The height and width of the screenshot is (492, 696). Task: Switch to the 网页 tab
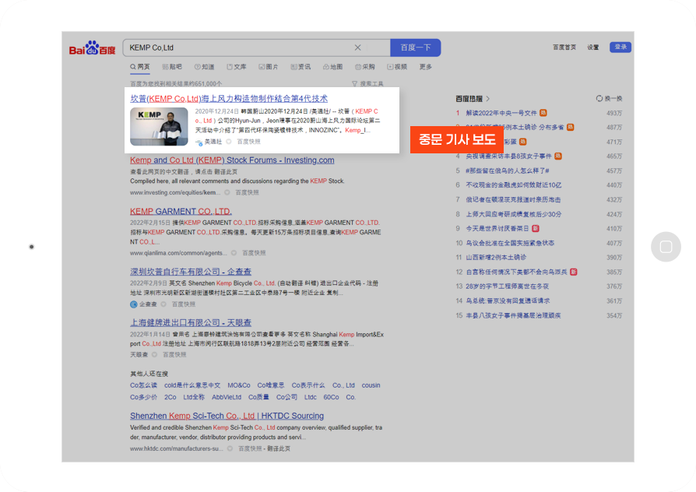point(140,67)
